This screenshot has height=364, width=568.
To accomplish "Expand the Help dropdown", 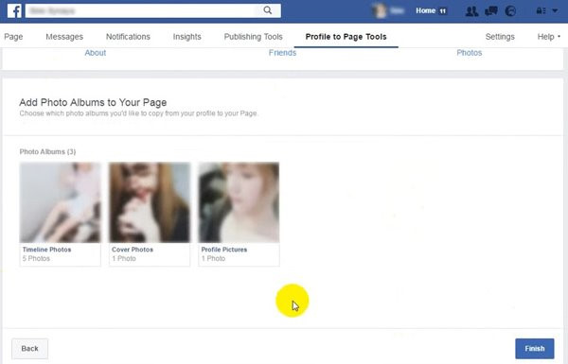I will coord(548,37).
